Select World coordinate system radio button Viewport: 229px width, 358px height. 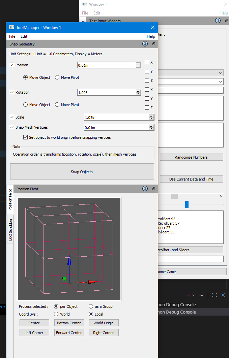[56, 314]
